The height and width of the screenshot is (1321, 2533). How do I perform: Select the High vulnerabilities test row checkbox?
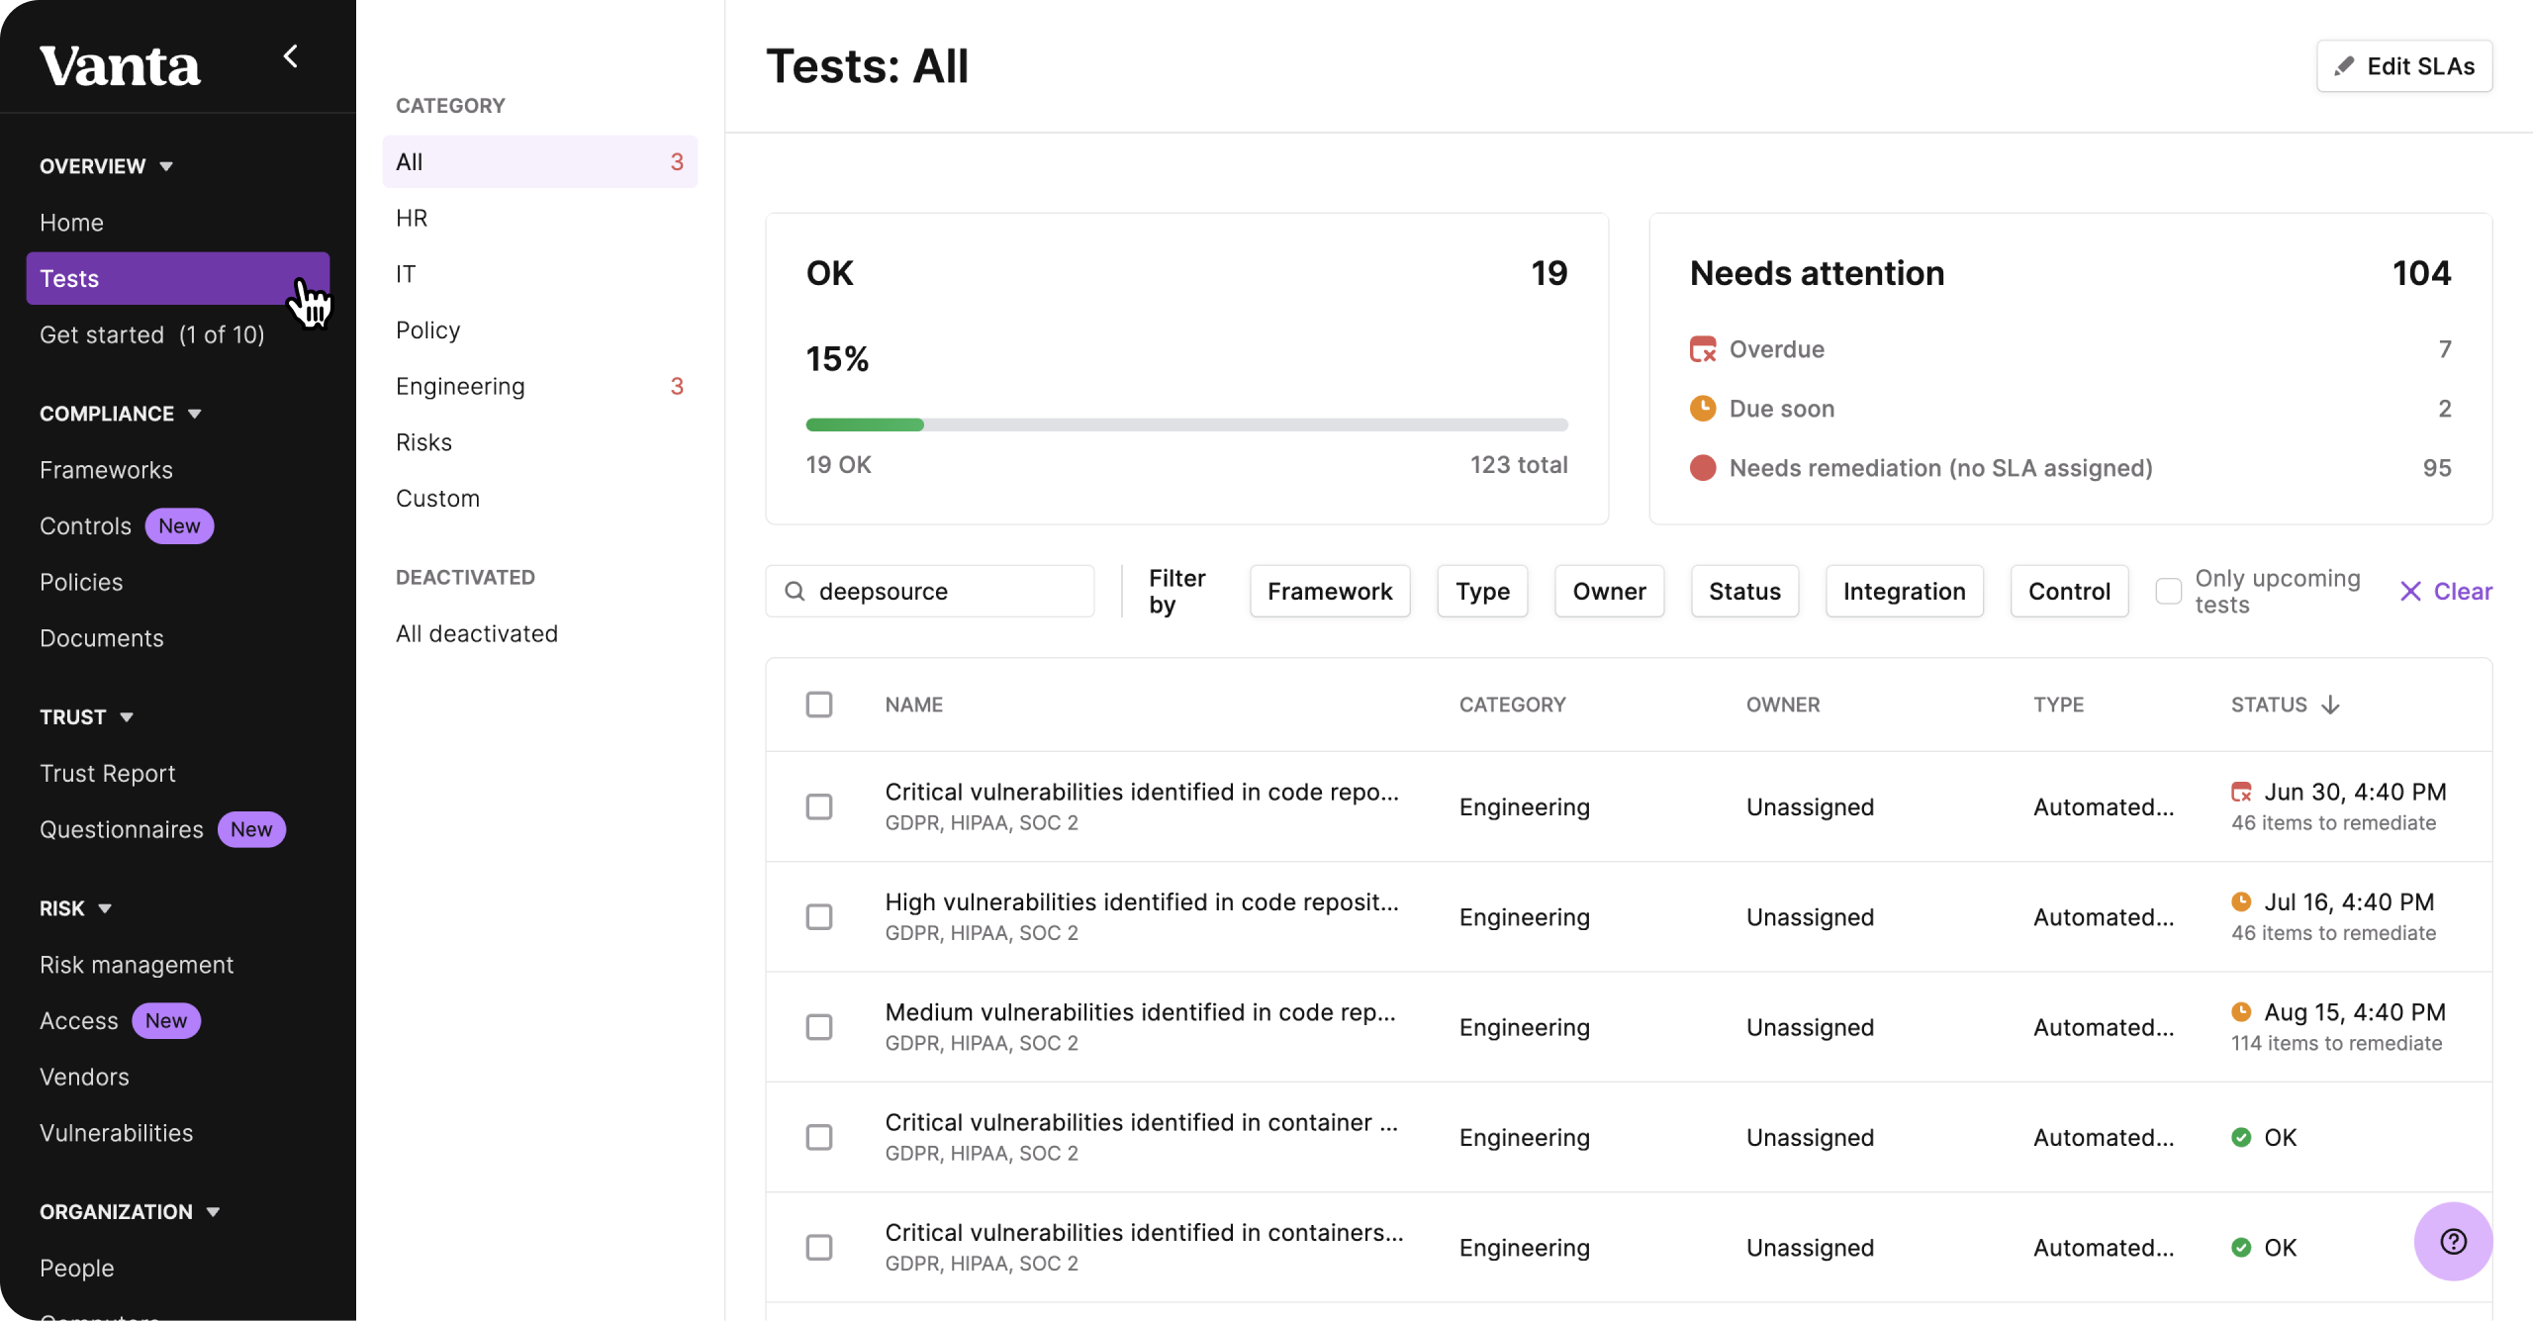[x=819, y=917]
